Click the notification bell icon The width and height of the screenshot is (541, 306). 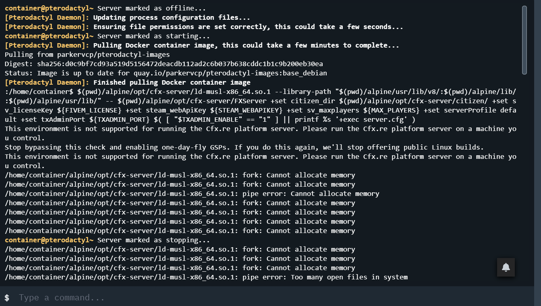pos(506,267)
